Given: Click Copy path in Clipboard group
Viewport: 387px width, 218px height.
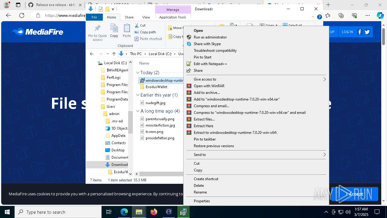Looking at the screenshot, I should [x=145, y=32].
